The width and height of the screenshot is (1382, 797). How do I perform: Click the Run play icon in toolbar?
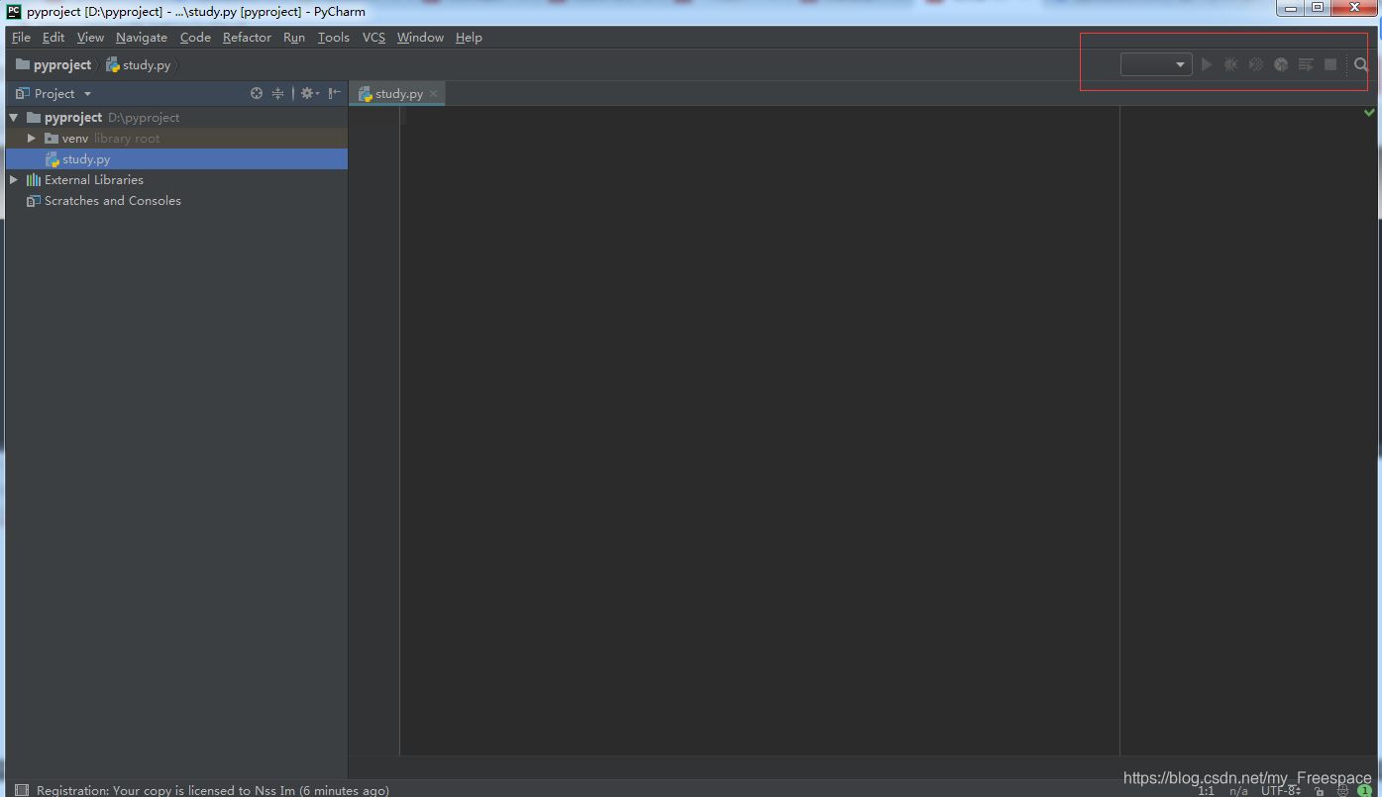tap(1206, 64)
